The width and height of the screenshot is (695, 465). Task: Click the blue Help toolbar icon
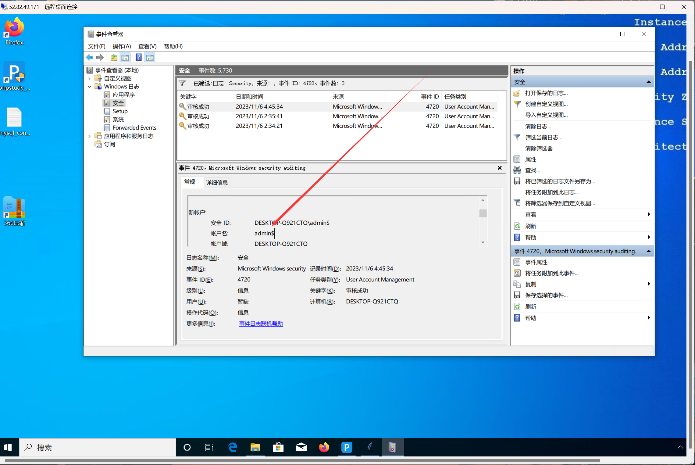point(138,57)
